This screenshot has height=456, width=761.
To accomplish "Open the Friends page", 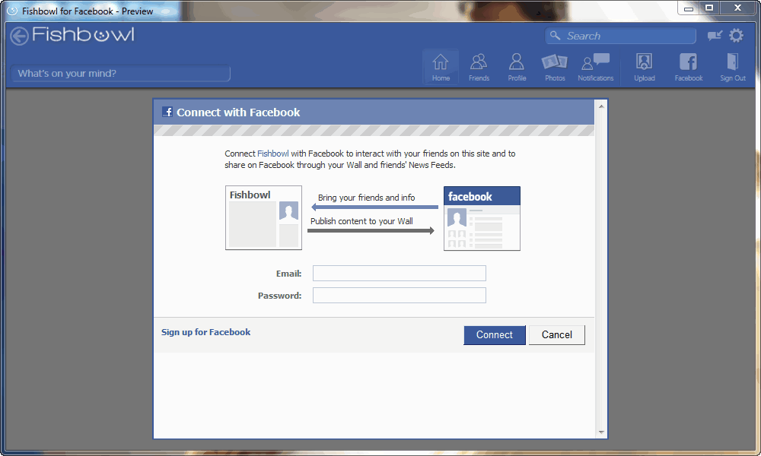I will click(x=479, y=67).
